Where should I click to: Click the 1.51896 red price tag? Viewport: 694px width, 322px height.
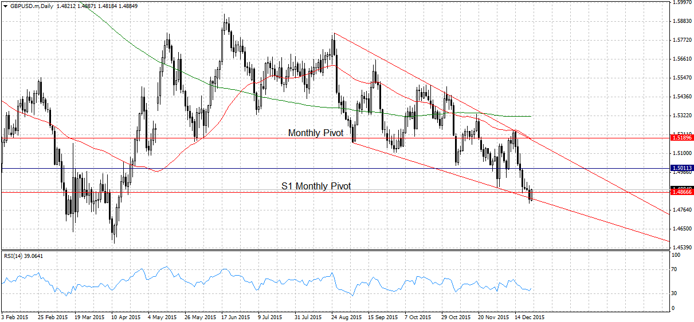tap(681, 138)
